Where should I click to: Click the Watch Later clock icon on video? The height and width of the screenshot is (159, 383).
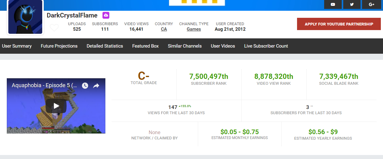tap(85, 86)
